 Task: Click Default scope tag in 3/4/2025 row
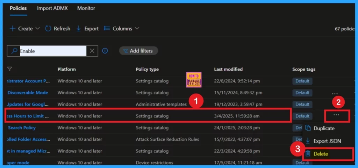pyautogui.click(x=302, y=116)
